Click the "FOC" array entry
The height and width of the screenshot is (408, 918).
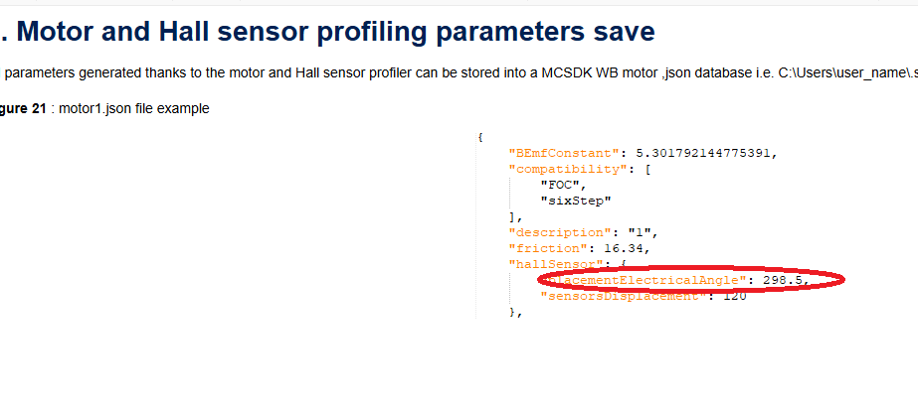pos(564,185)
